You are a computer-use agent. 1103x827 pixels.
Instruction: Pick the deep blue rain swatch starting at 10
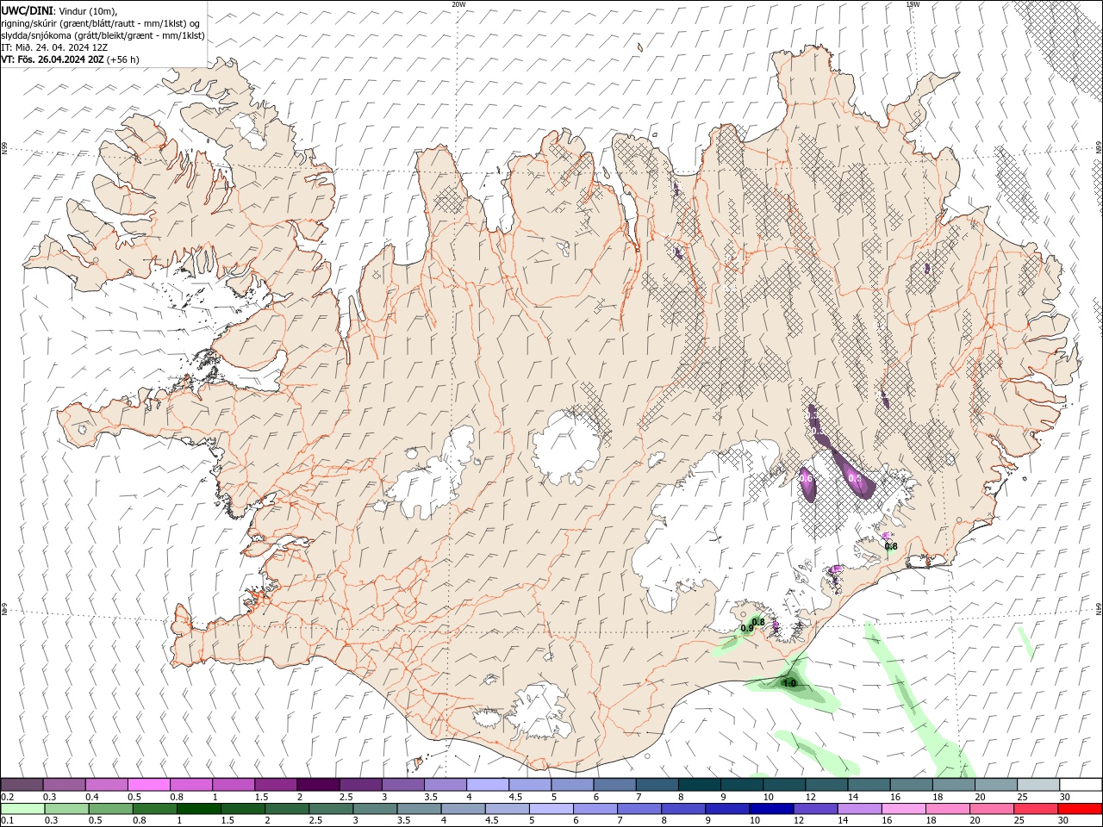click(771, 808)
